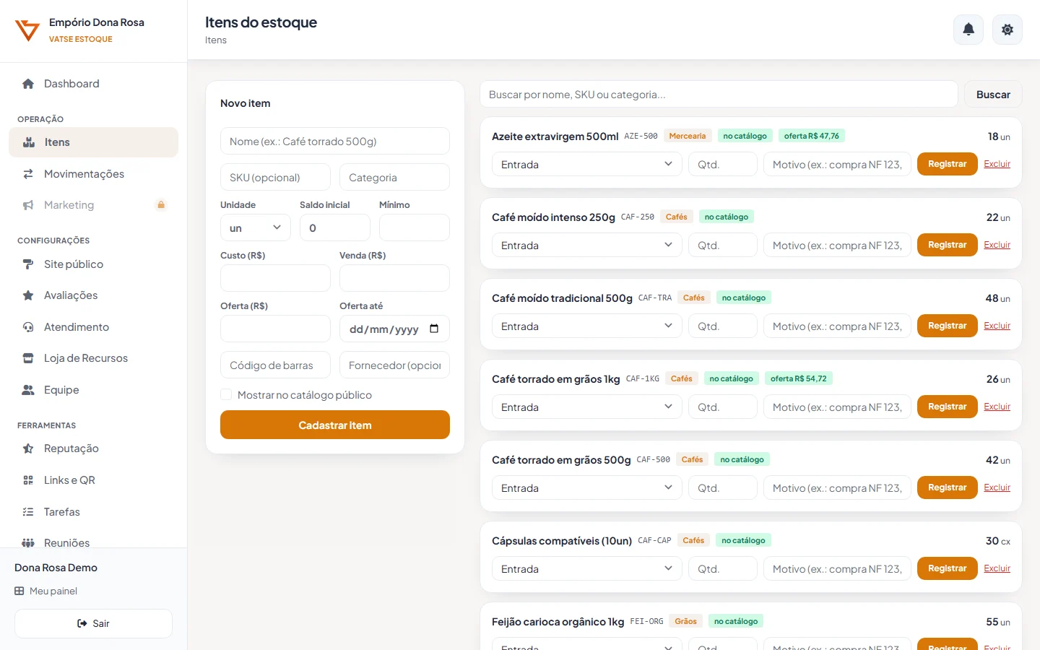Image resolution: width=1040 pixels, height=650 pixels.
Task: Click the Sair button
Action: click(93, 623)
